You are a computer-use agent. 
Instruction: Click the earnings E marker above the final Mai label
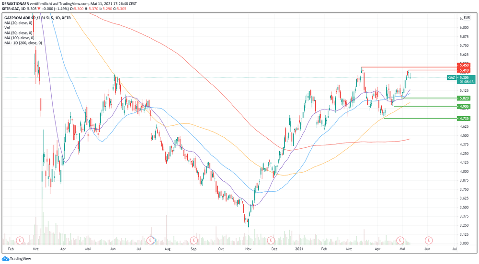pyautogui.click(x=400, y=241)
